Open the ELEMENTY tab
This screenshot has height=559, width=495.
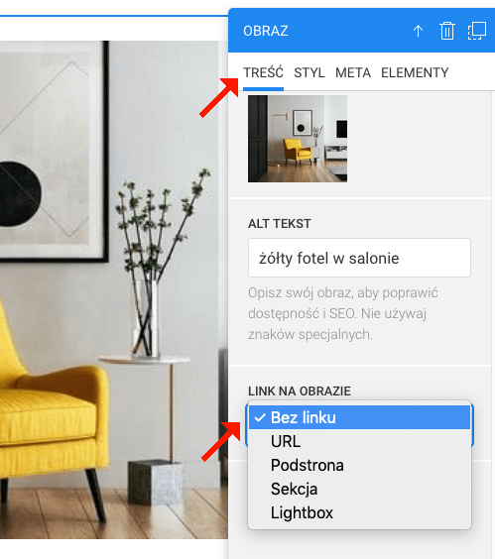pos(415,72)
